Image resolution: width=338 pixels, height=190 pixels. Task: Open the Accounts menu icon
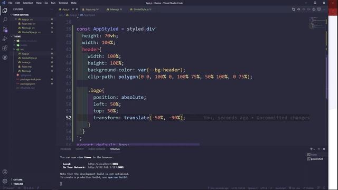click(x=5, y=172)
